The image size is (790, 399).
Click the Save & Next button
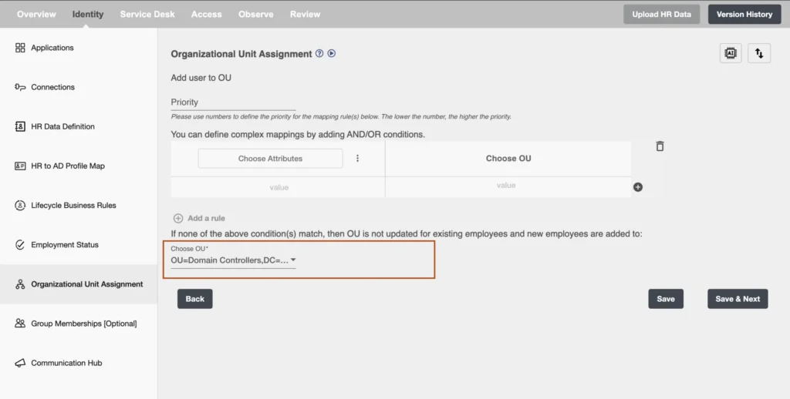point(737,299)
